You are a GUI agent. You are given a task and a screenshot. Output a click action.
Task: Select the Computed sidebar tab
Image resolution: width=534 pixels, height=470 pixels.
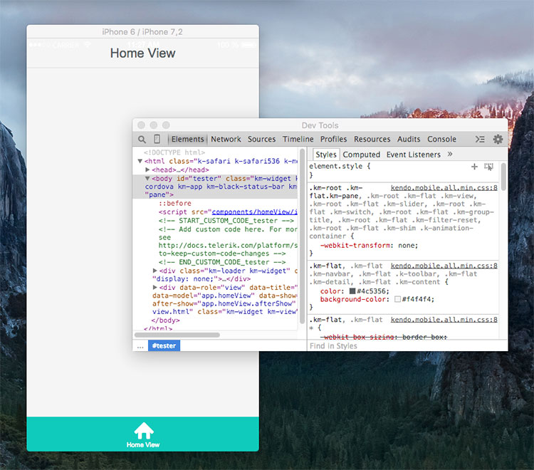361,155
